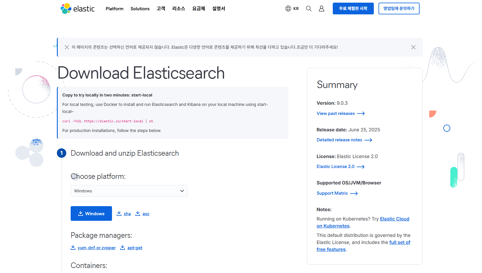Click the Summary heading
This screenshot has width=482, height=273.
tap(337, 85)
